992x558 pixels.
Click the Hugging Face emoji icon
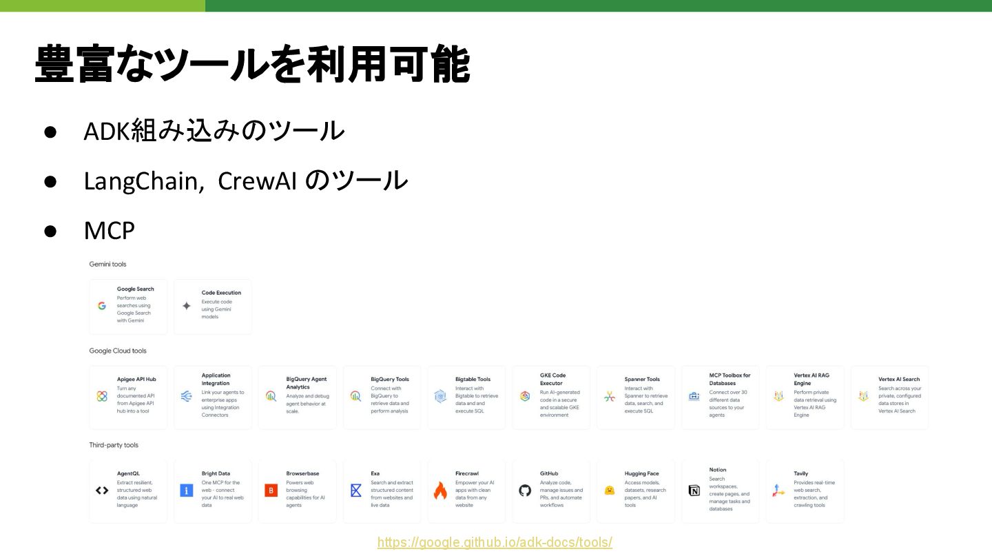(610, 490)
